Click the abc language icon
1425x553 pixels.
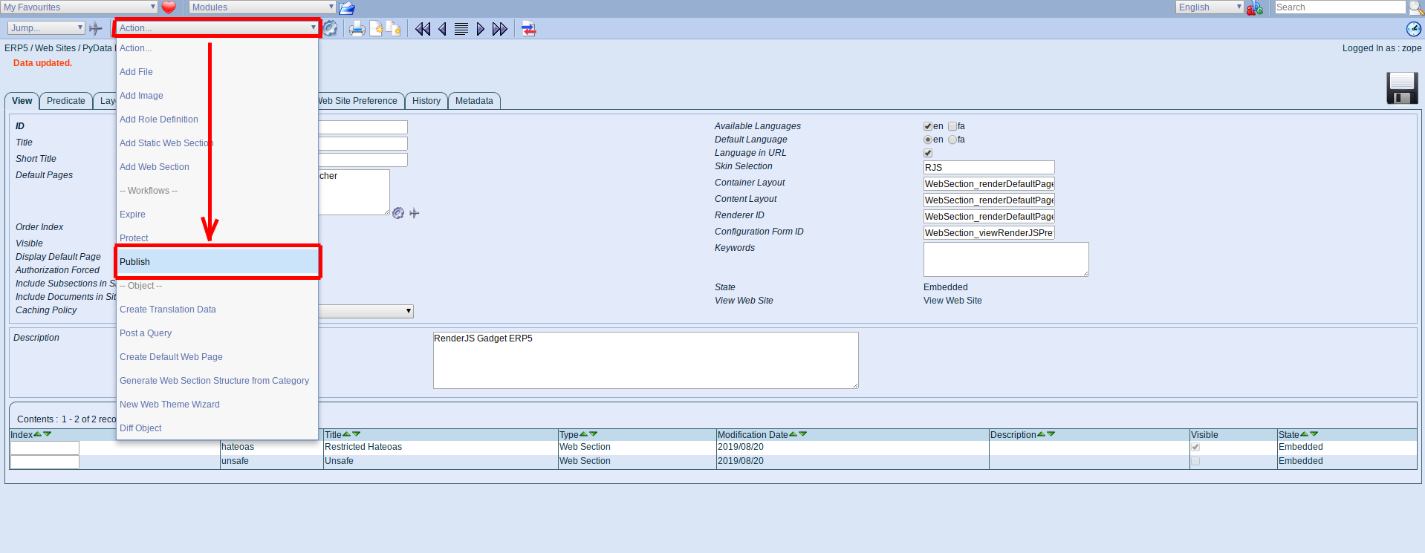pyautogui.click(x=1255, y=7)
